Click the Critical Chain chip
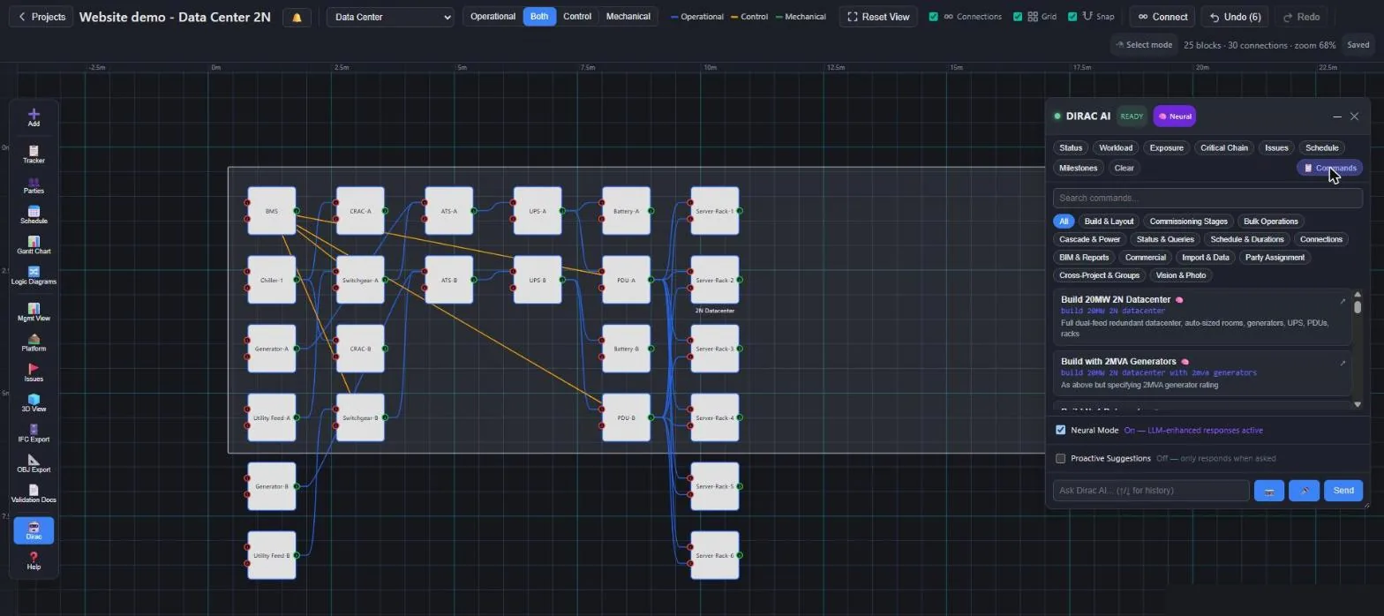The height and width of the screenshot is (616, 1384). click(x=1224, y=147)
